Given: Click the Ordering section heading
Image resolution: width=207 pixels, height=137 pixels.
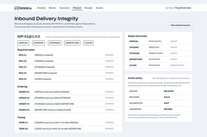Looking at the screenshot, I should pyautogui.click(x=22, y=87).
